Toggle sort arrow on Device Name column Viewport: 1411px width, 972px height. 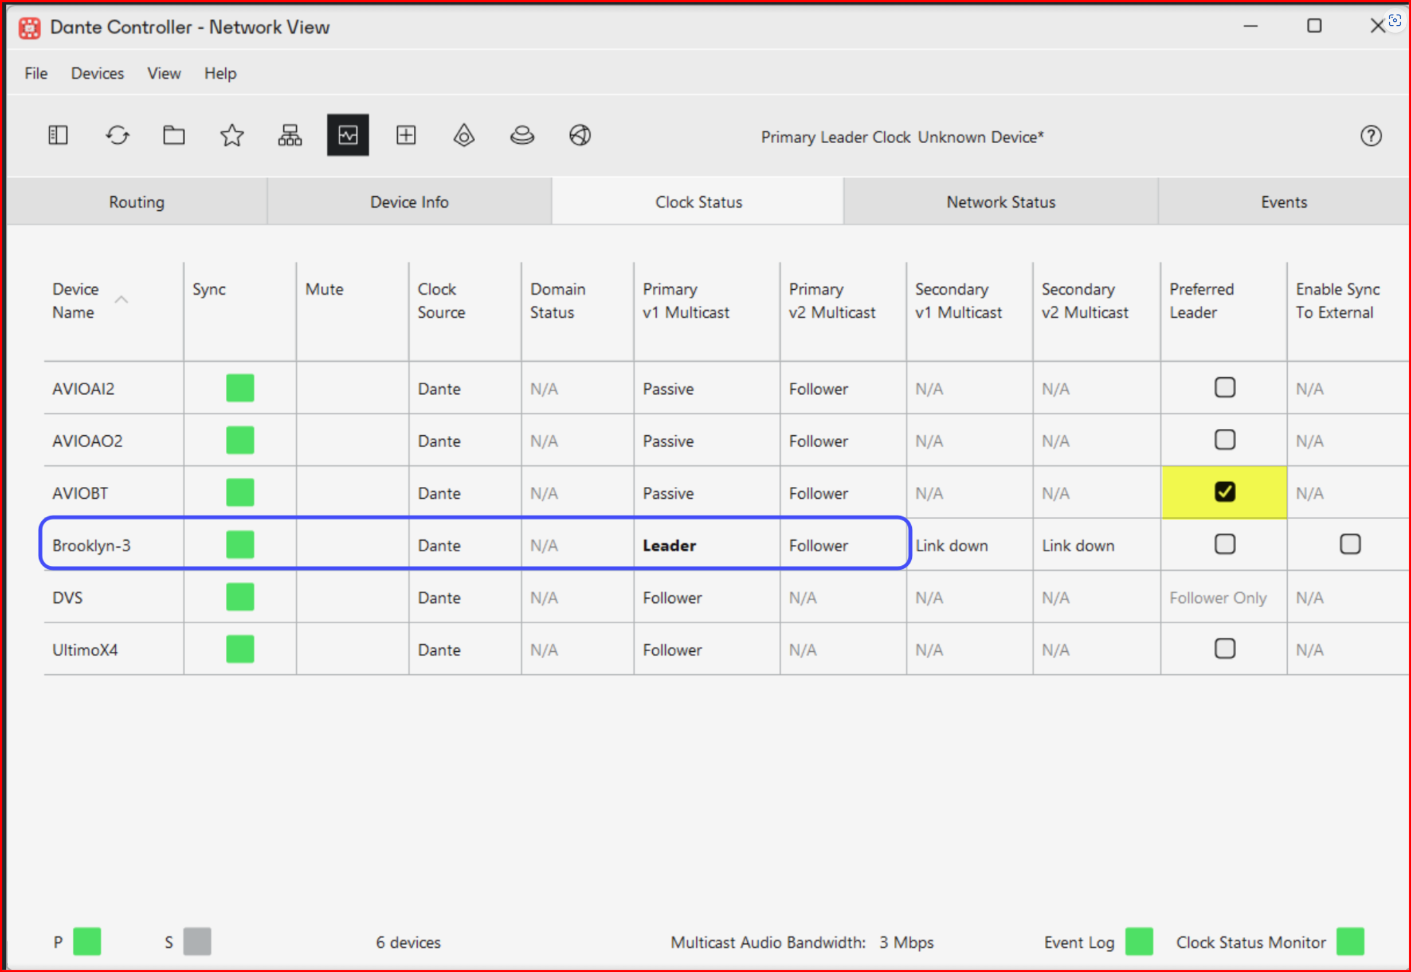(121, 300)
